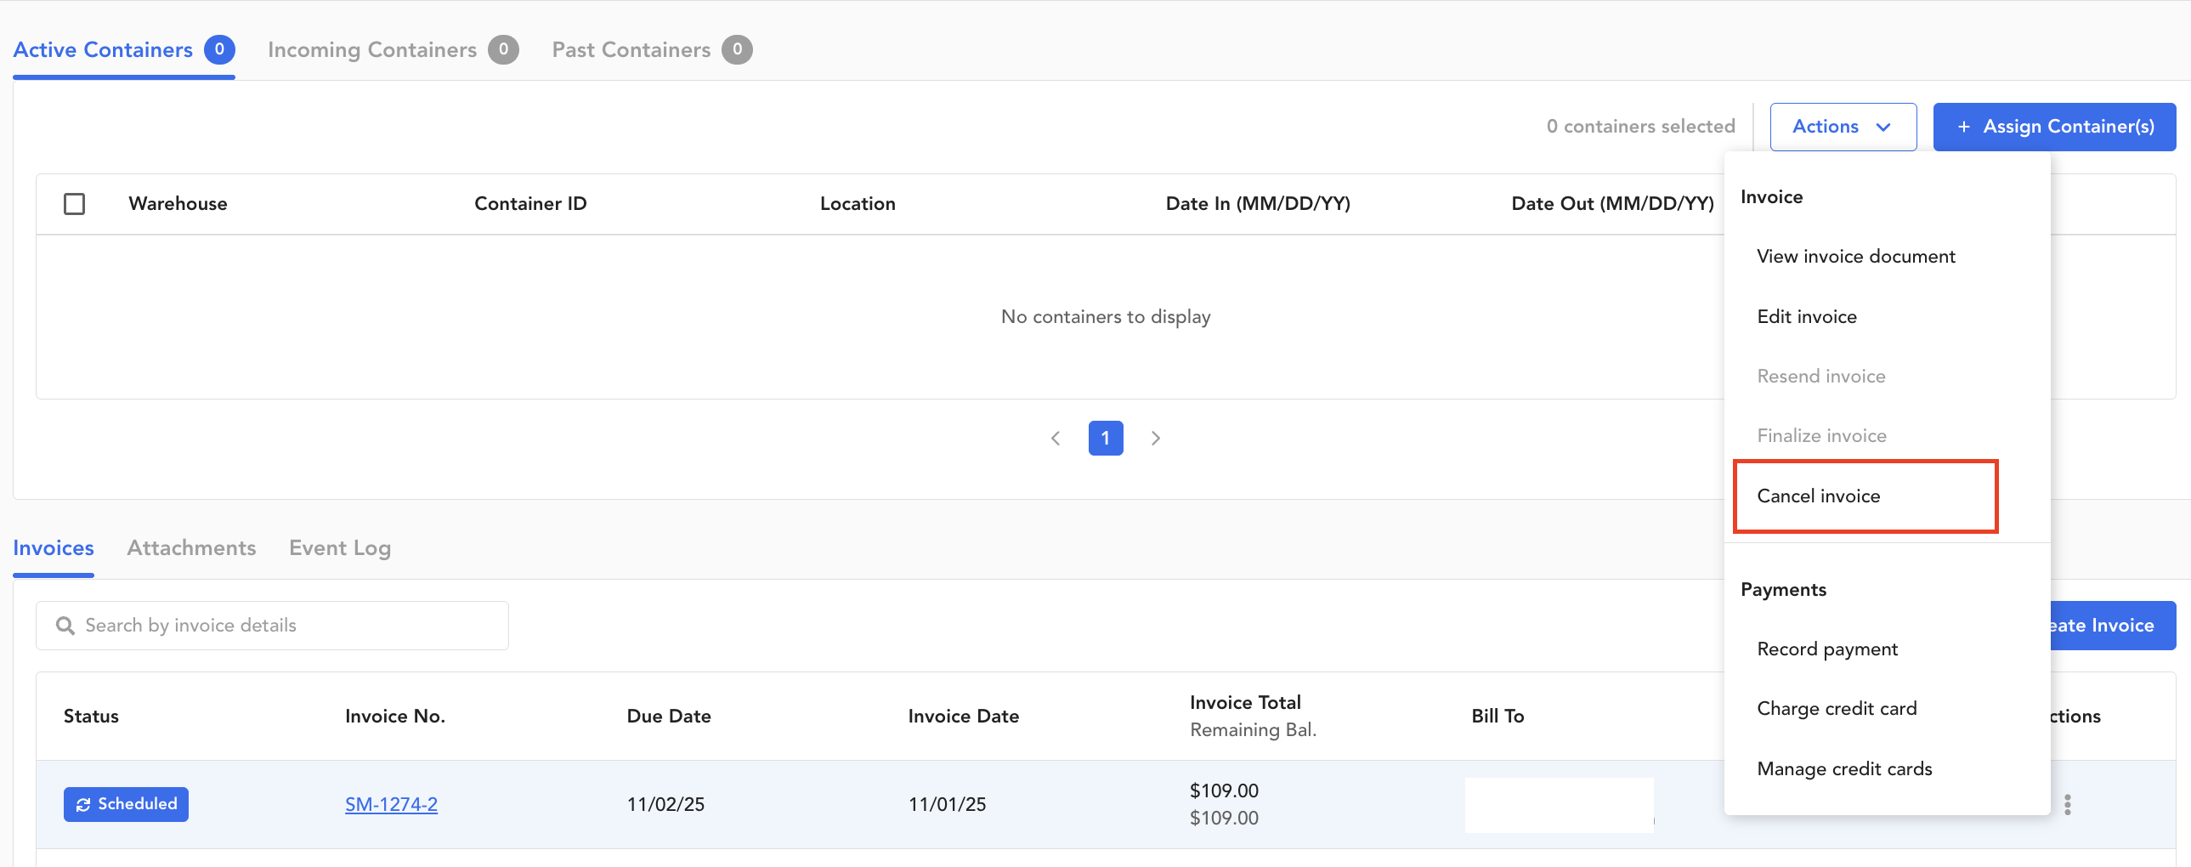Go to previous page of containers
This screenshot has height=867, width=2191.
[x=1056, y=439]
